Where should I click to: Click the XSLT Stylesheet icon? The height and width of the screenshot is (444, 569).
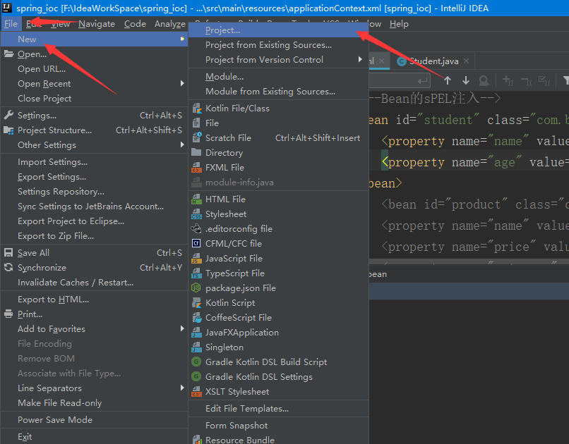click(196, 391)
